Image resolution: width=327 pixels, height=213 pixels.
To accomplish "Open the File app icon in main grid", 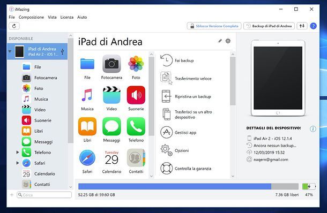I will [x=87, y=64].
